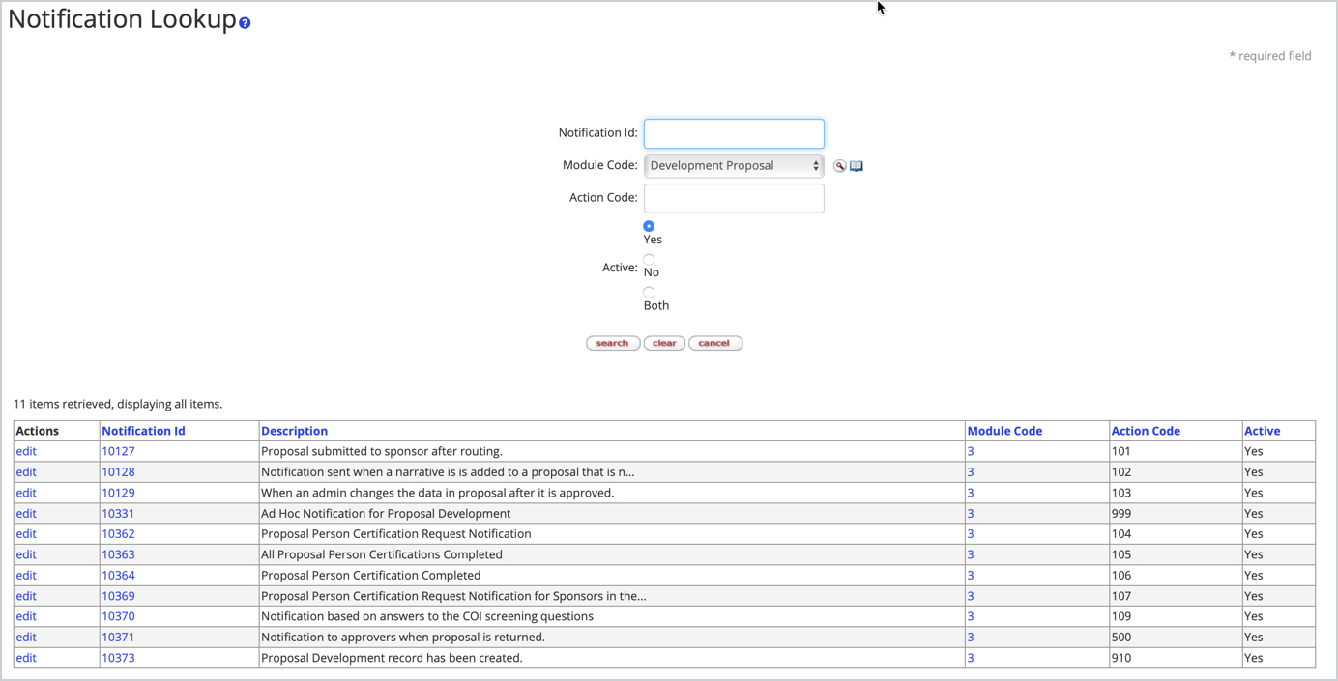Choose Both for the Active filter
This screenshot has width=1338, height=681.
[648, 292]
